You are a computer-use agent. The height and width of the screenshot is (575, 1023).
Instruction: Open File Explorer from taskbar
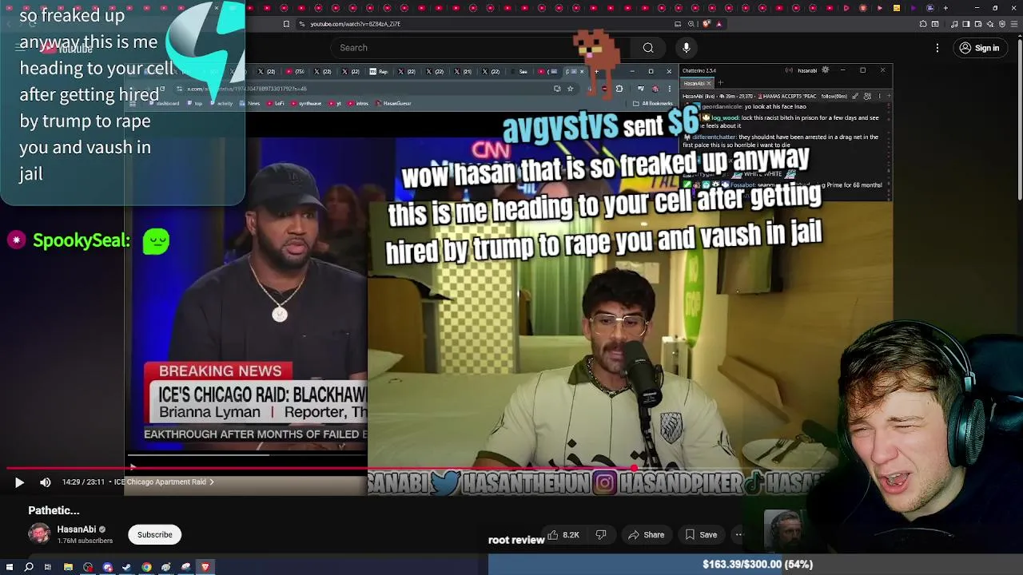(x=68, y=567)
